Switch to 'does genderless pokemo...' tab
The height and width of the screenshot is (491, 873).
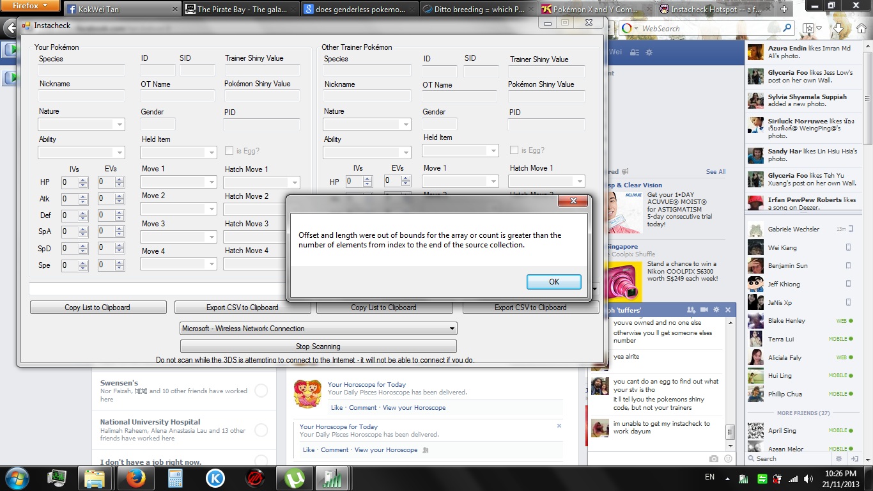359,9
